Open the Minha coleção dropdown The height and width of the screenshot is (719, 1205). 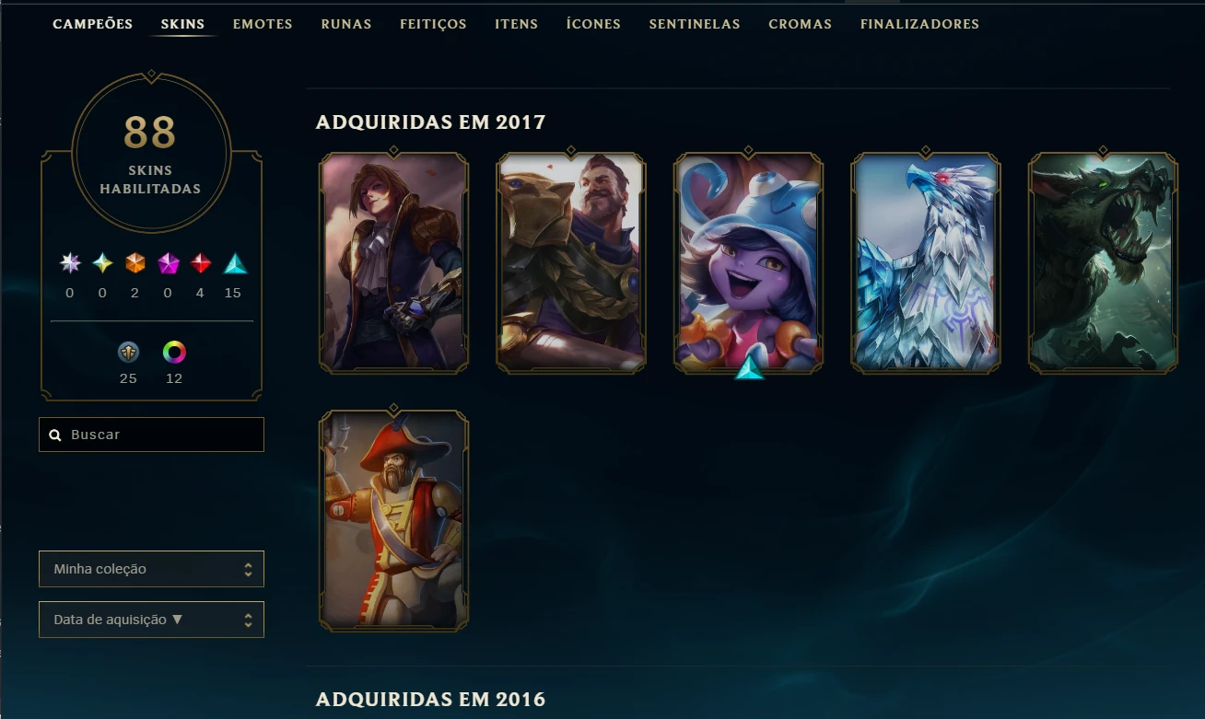[151, 569]
